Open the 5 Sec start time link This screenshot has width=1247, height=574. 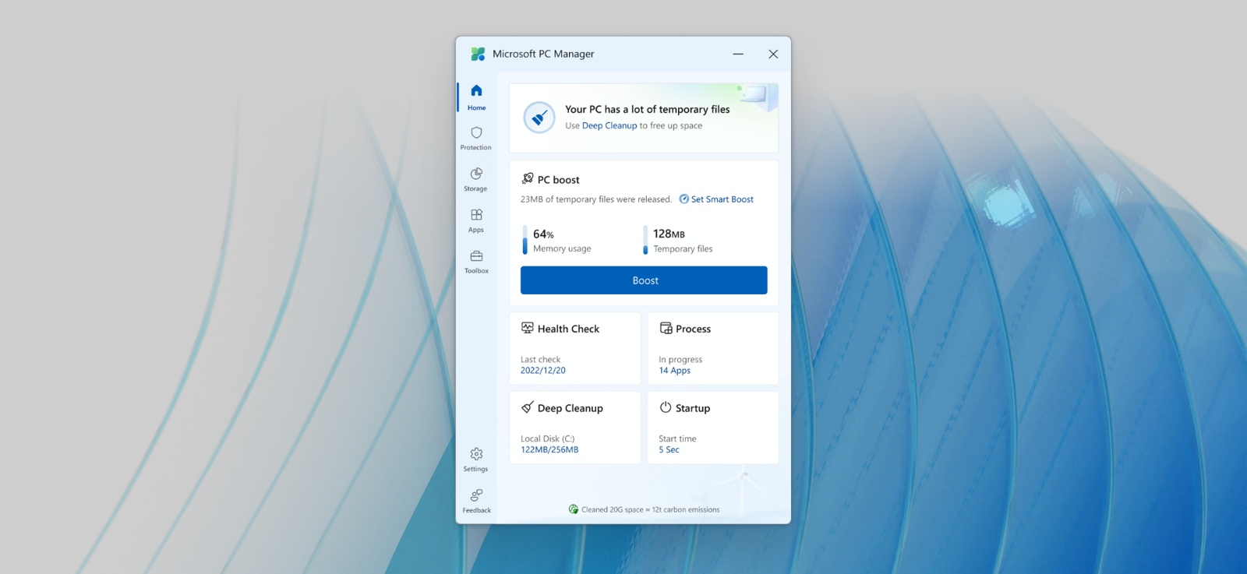click(669, 450)
